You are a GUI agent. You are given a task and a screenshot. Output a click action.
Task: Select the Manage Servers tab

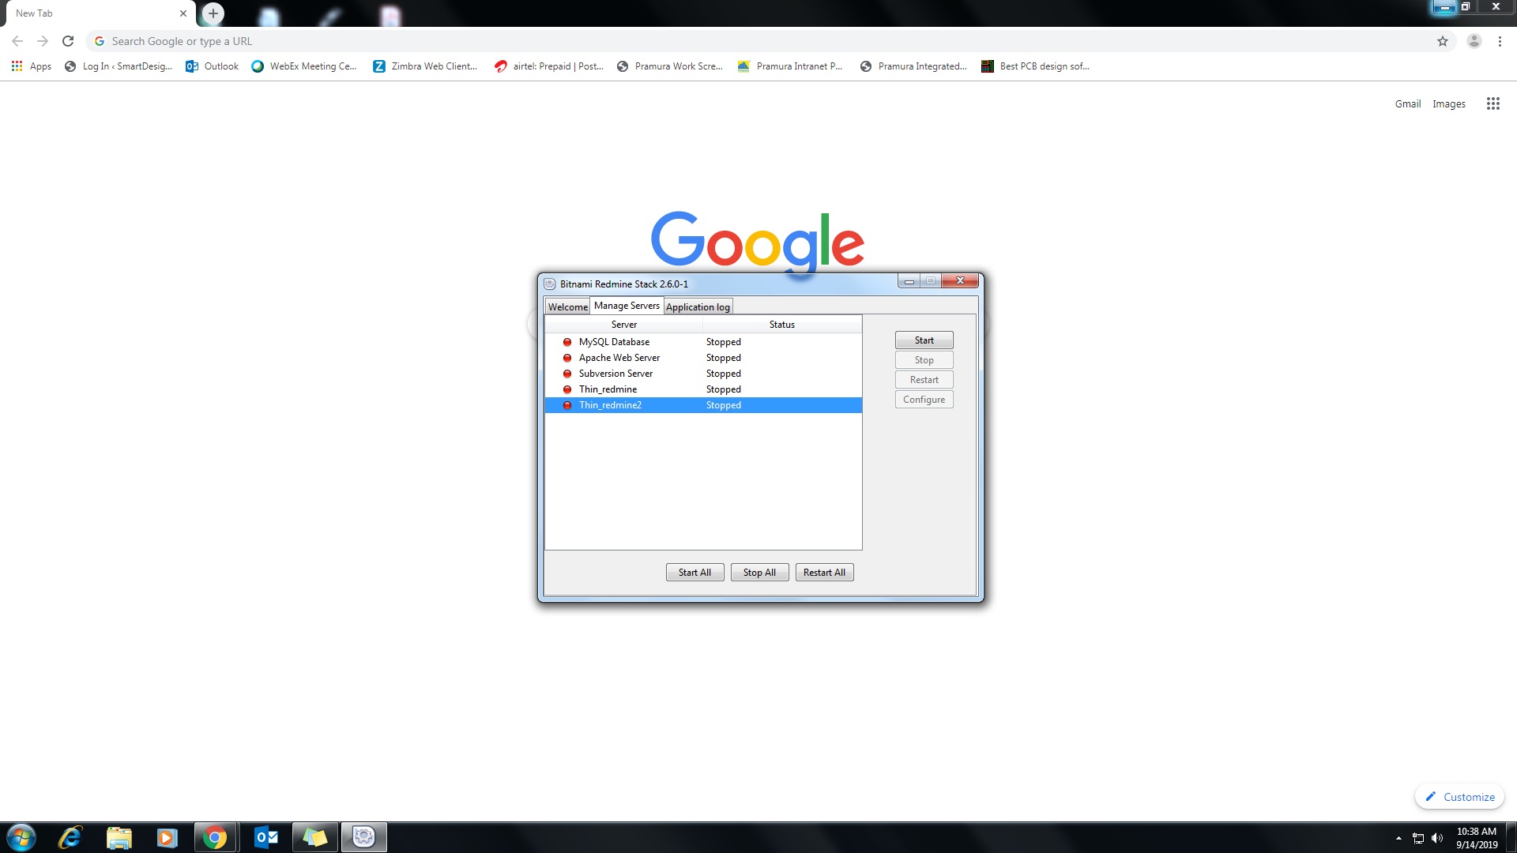click(627, 306)
